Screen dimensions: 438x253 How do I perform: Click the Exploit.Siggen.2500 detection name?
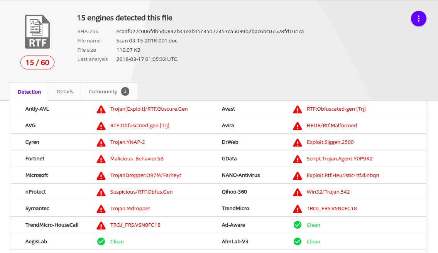(330, 142)
